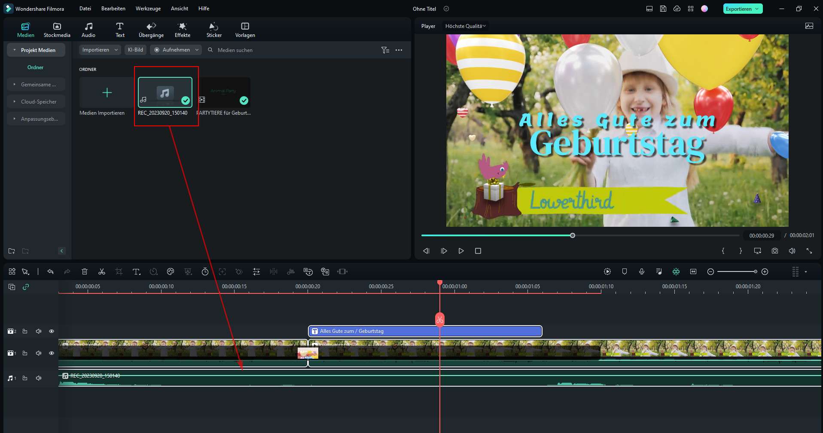Take a snapshot with the camera icon
Image resolution: width=823 pixels, height=433 pixels.
click(775, 251)
